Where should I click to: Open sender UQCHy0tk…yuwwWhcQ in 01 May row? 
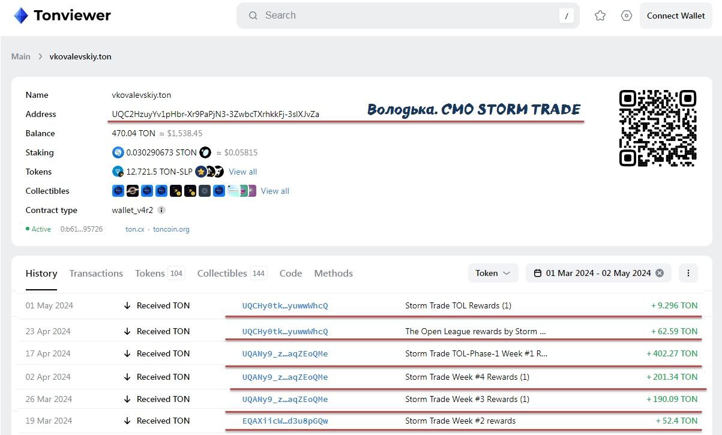(285, 305)
